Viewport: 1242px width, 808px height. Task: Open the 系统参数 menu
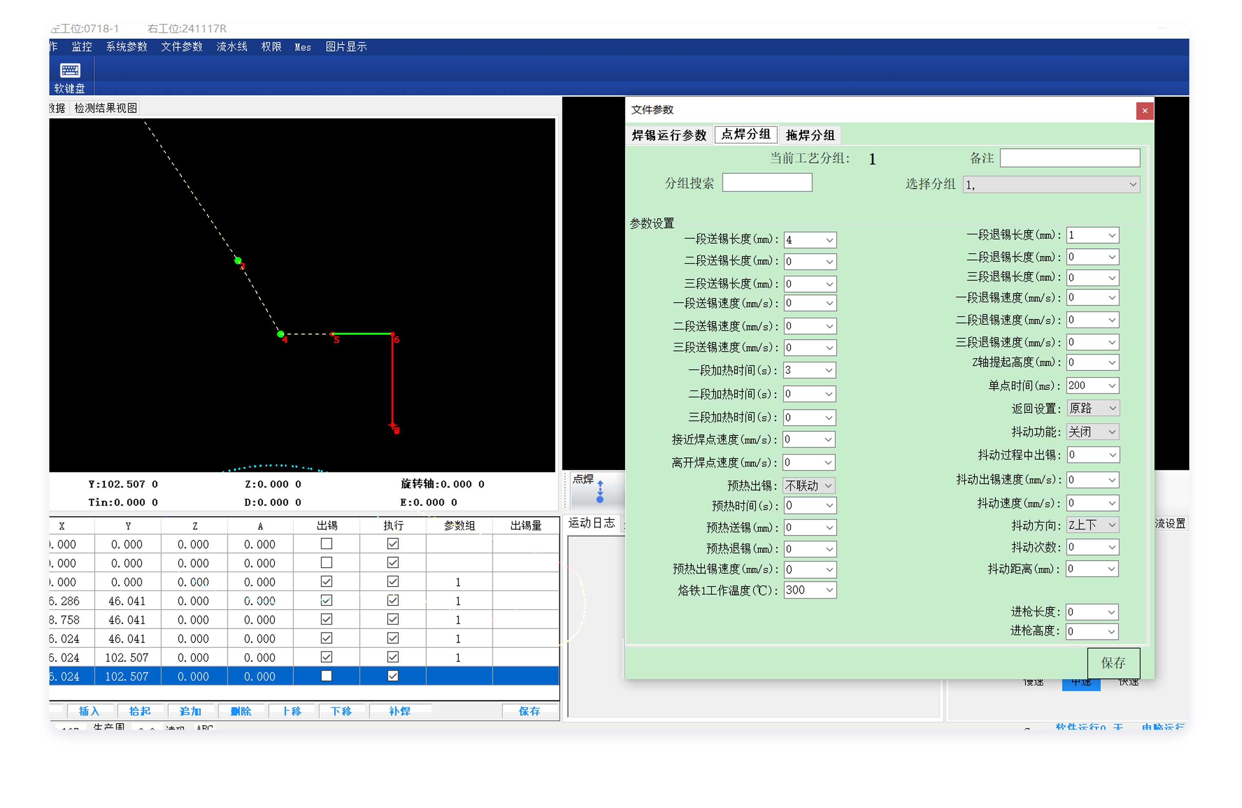click(x=126, y=47)
